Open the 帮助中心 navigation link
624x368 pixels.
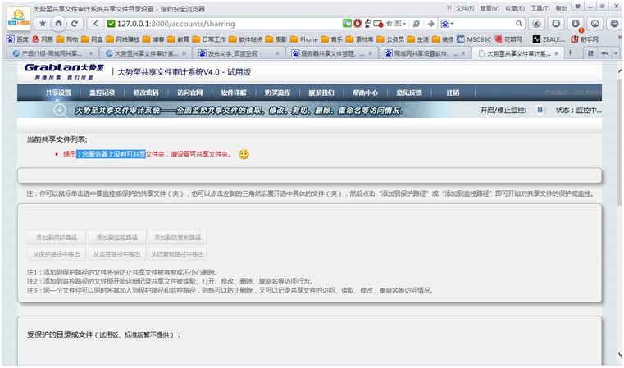[x=365, y=93]
